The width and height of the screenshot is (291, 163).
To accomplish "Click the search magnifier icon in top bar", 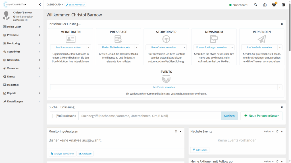I will point(255,5).
